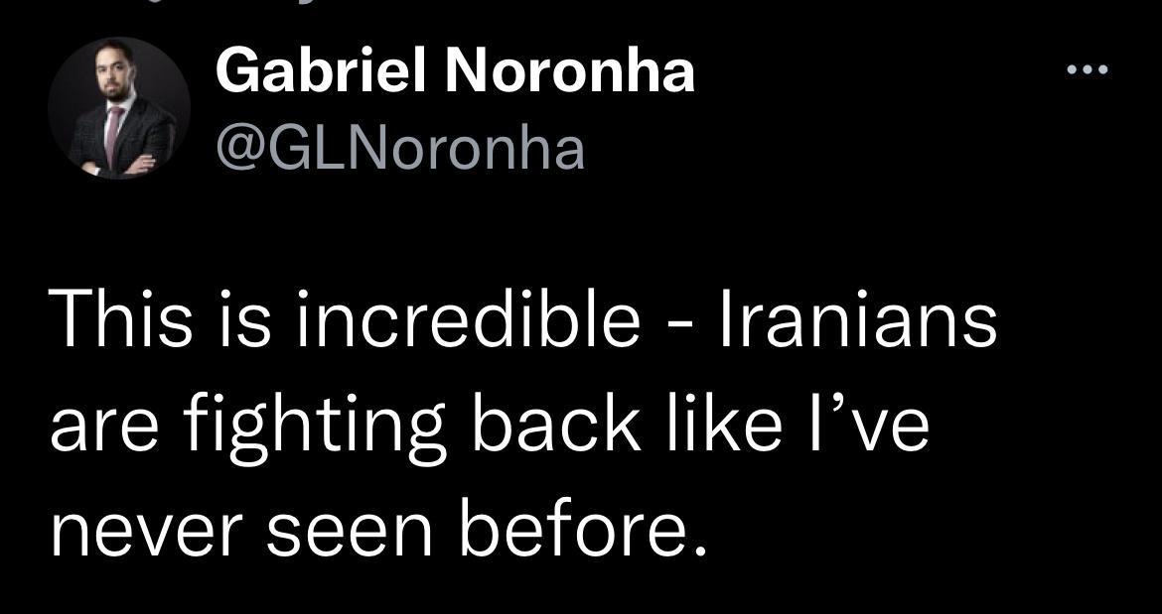Tap the profile photo of the man in suit
This screenshot has height=614, width=1162.
[x=119, y=109]
